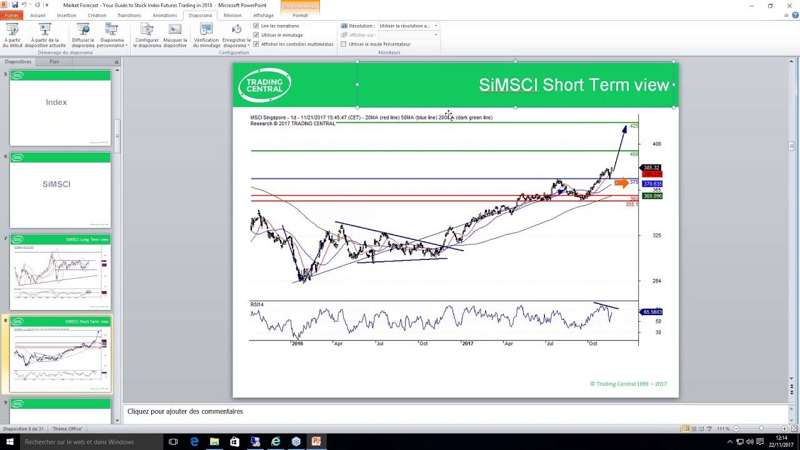This screenshot has height=450, width=800.
Task: Switch to Reading view icon
Action: pos(701,429)
